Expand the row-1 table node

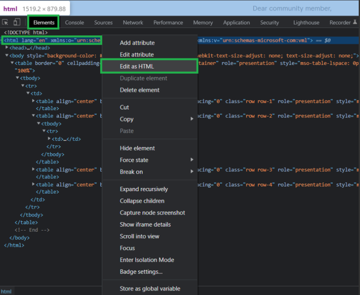coord(34,101)
